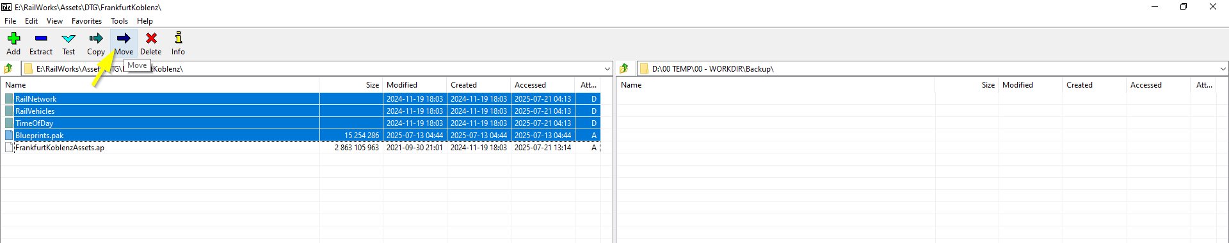Restore down the 7-Zip window

pos(1184,7)
